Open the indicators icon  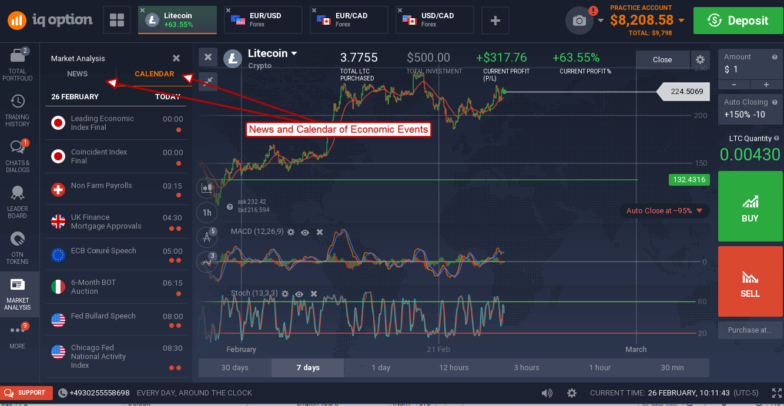[x=207, y=261]
